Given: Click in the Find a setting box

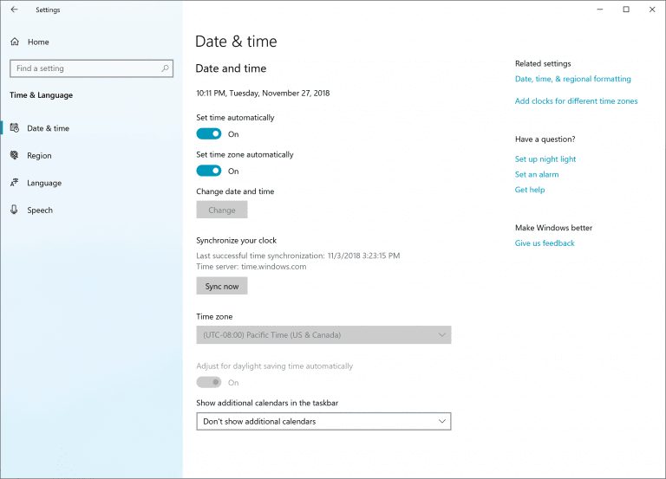Looking at the screenshot, I should pyautogui.click(x=85, y=68).
